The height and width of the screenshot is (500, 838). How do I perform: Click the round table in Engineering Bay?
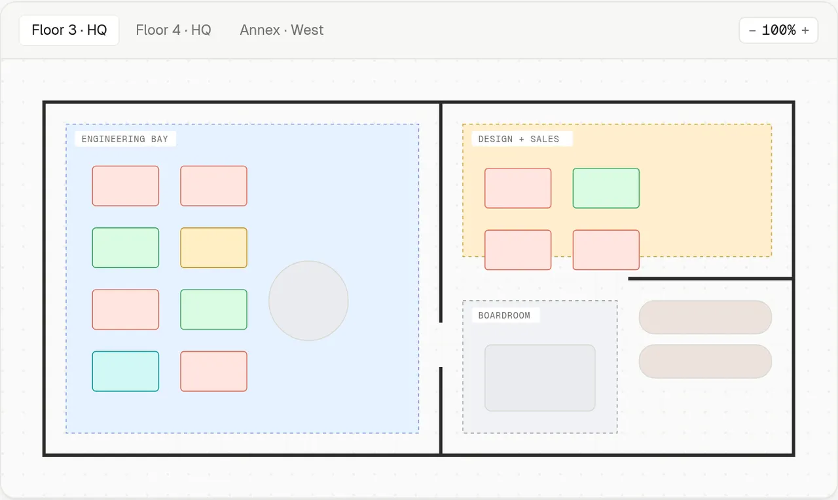point(308,301)
